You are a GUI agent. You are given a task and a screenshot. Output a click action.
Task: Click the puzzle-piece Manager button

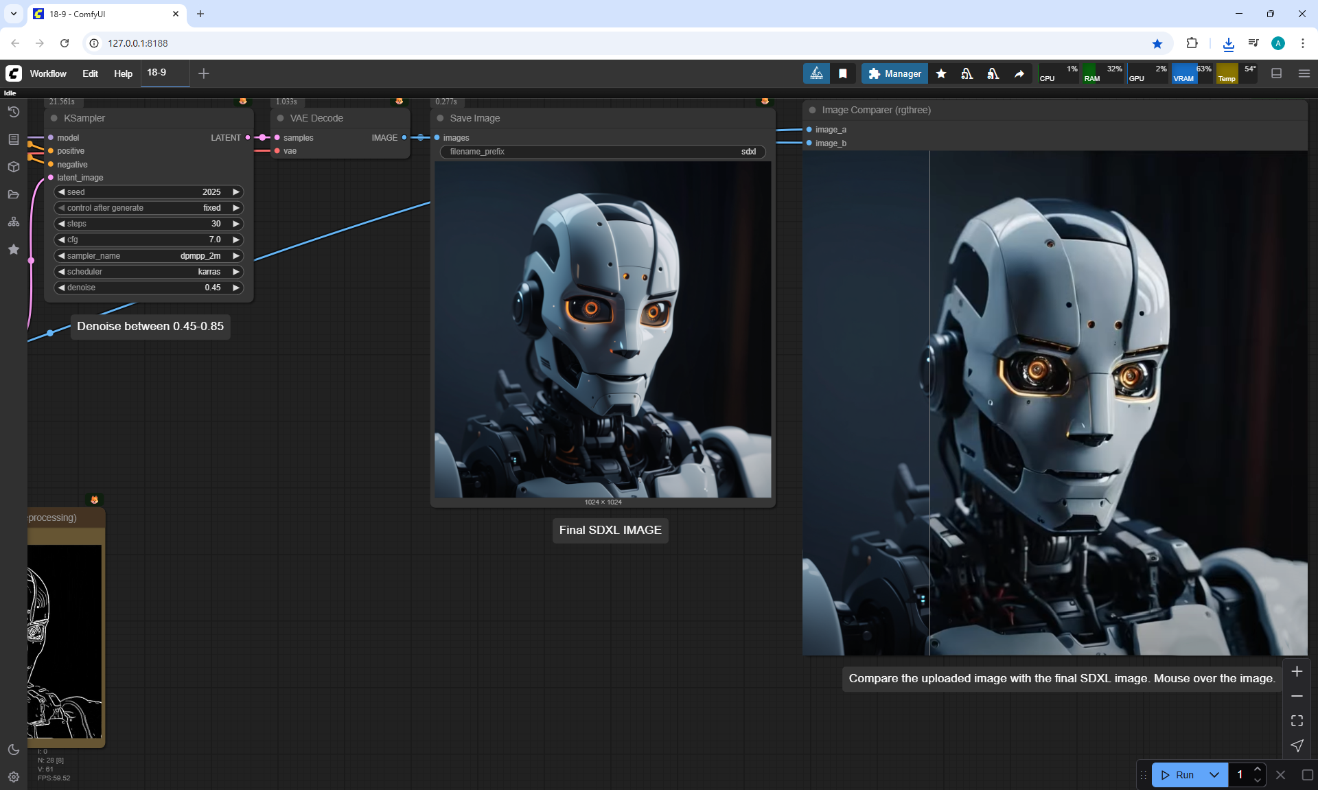(x=894, y=73)
